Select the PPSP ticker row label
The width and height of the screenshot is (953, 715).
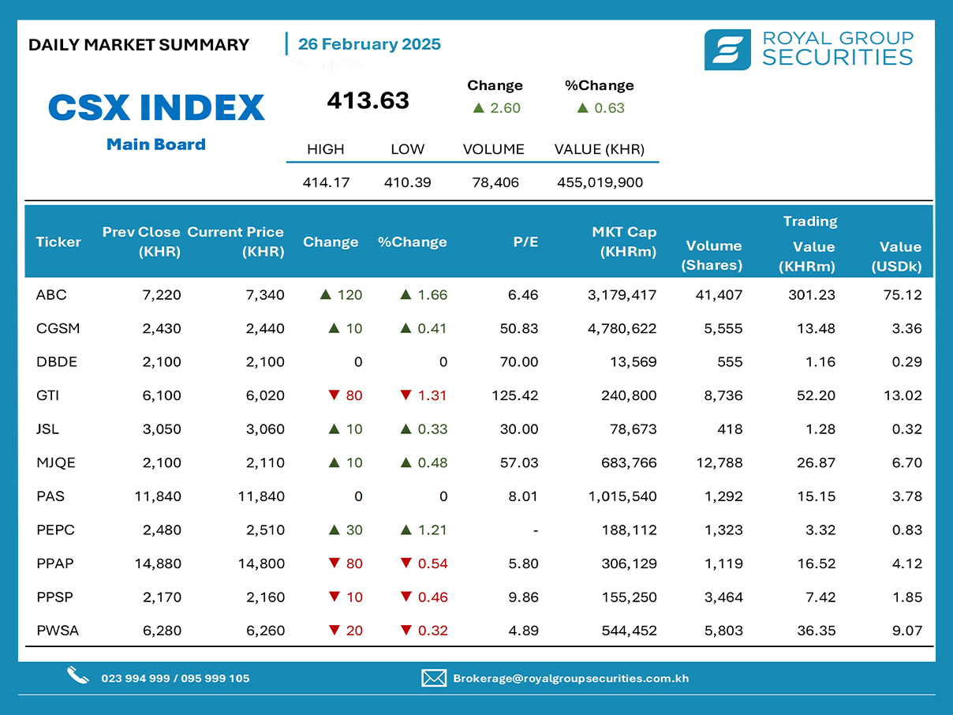(56, 597)
